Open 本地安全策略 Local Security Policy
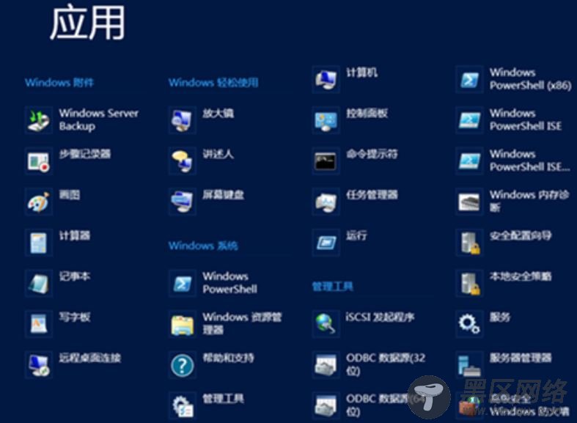Image resolution: width=577 pixels, height=423 pixels. click(504, 283)
